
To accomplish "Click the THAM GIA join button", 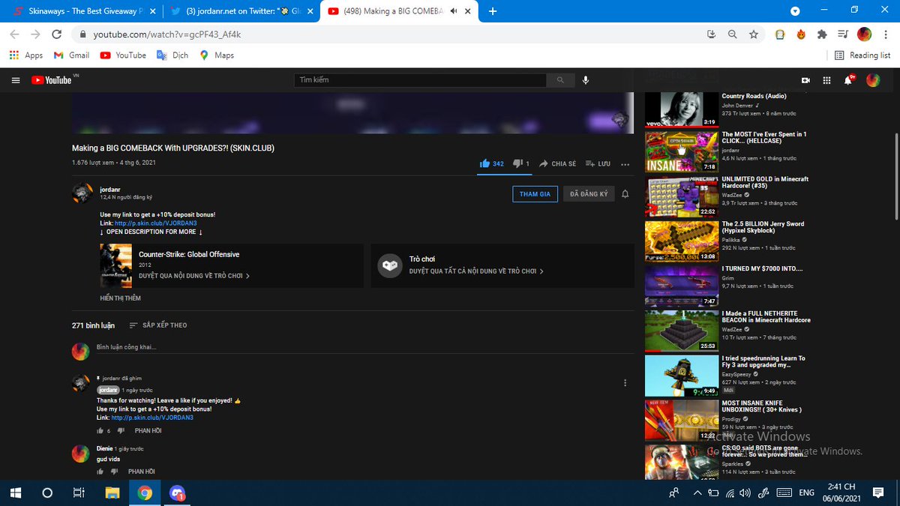I will pyautogui.click(x=535, y=194).
